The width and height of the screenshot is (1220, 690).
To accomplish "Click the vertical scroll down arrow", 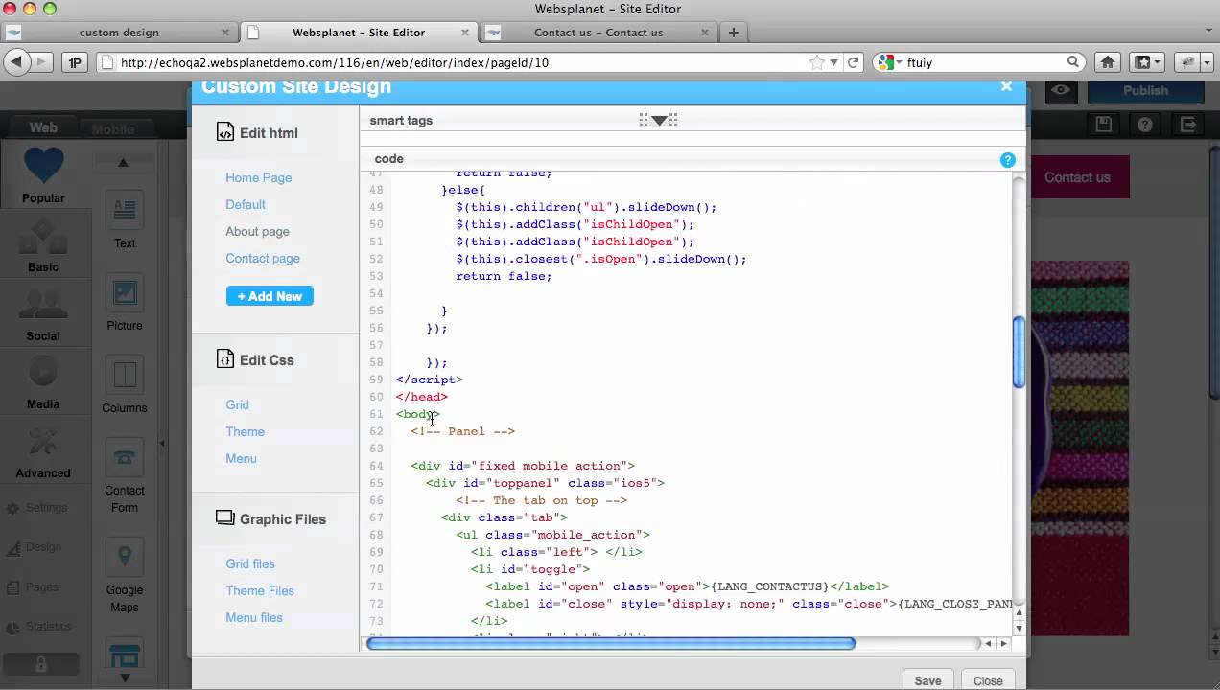I will pyautogui.click(x=1019, y=628).
